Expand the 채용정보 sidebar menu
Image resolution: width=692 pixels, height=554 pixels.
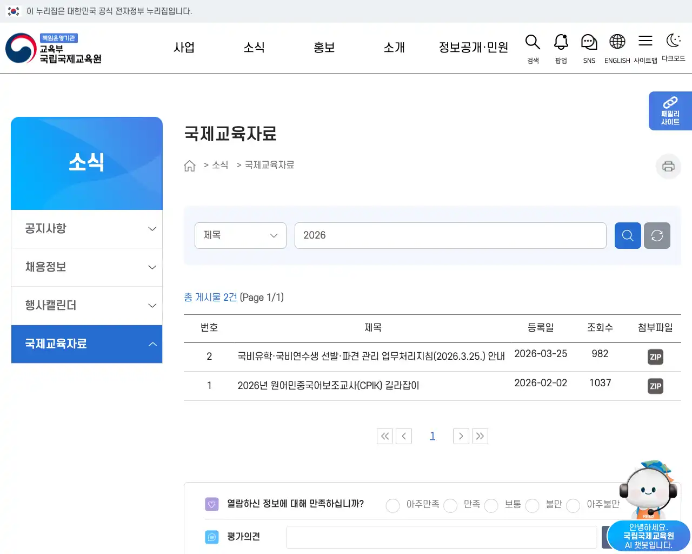[x=86, y=267]
